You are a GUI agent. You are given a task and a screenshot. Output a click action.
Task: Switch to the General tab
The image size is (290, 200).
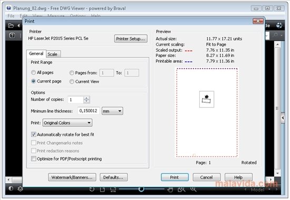(36, 54)
